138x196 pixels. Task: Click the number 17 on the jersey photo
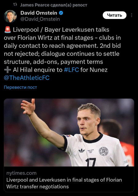[x=91, y=162]
